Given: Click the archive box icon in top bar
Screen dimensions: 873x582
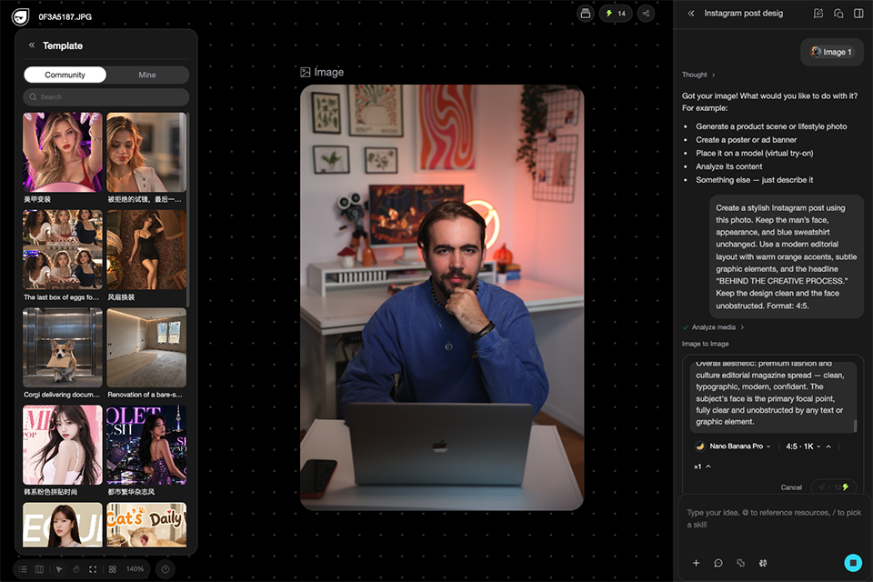Looking at the screenshot, I should (585, 14).
